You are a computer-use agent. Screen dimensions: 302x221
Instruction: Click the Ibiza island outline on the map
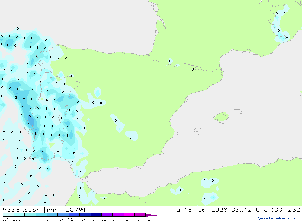[x=197, y=130]
